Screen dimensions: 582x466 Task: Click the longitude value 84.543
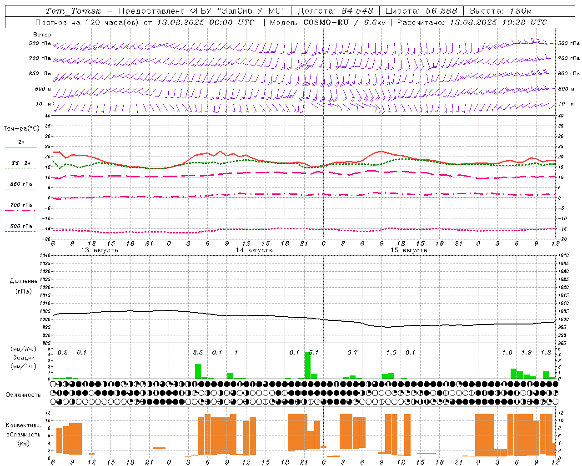click(x=358, y=11)
